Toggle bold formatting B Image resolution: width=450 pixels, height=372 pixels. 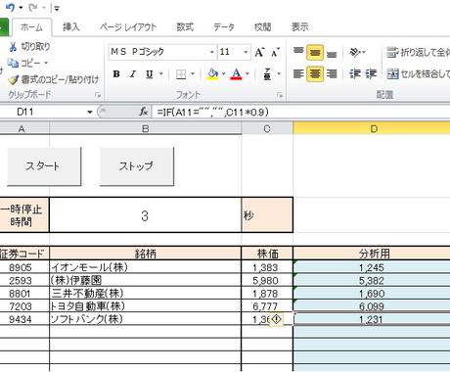coord(116,74)
